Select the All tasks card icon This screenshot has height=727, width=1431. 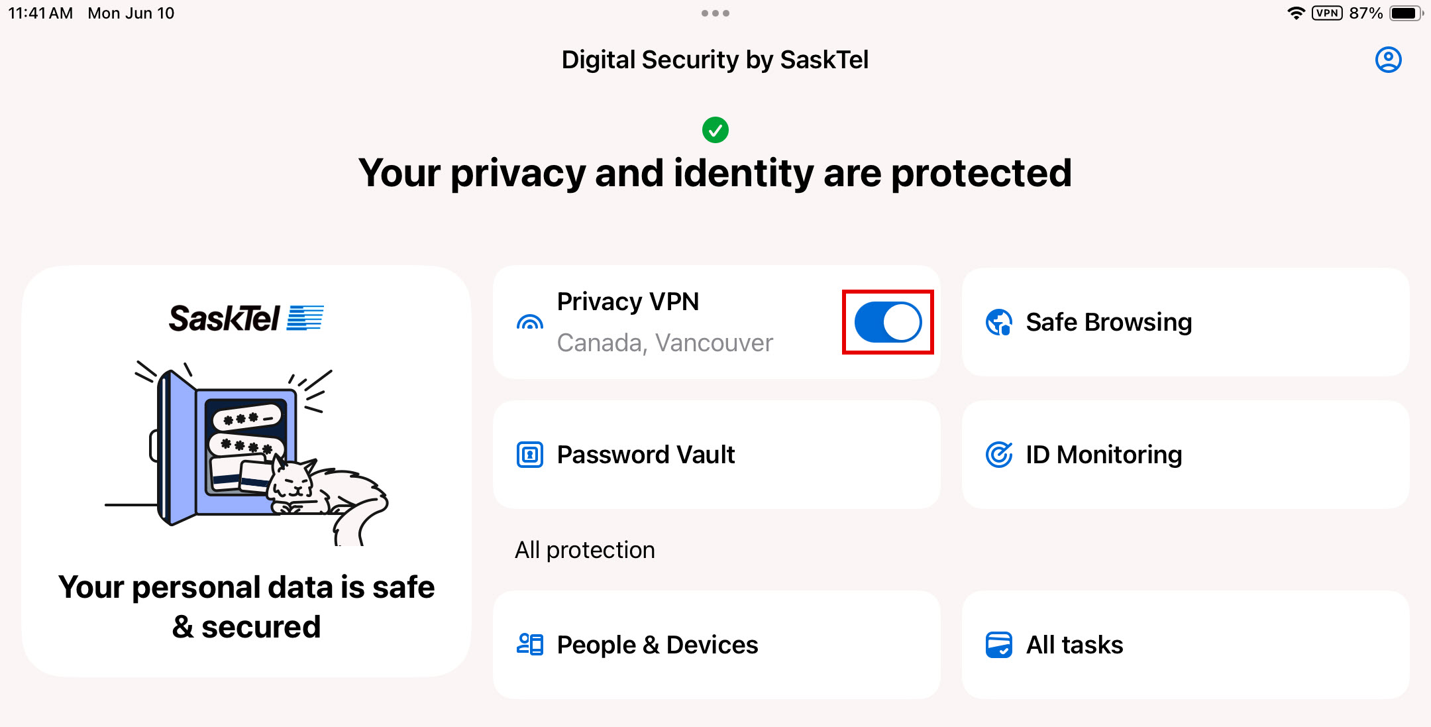click(998, 644)
